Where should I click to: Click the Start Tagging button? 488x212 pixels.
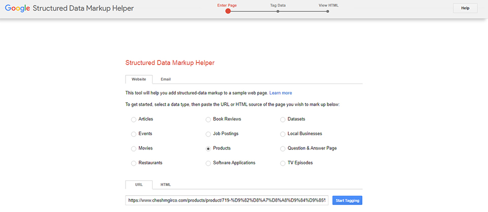347,200
